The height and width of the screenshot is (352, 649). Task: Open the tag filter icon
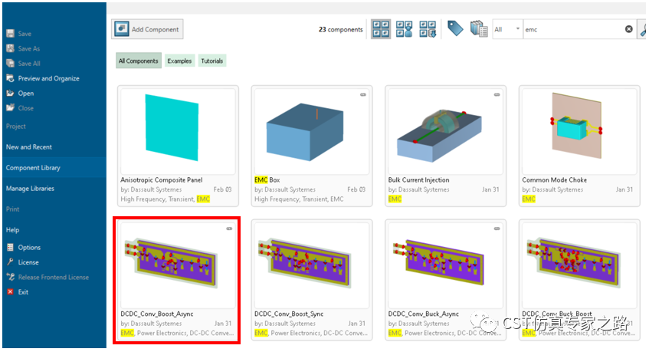[455, 29]
